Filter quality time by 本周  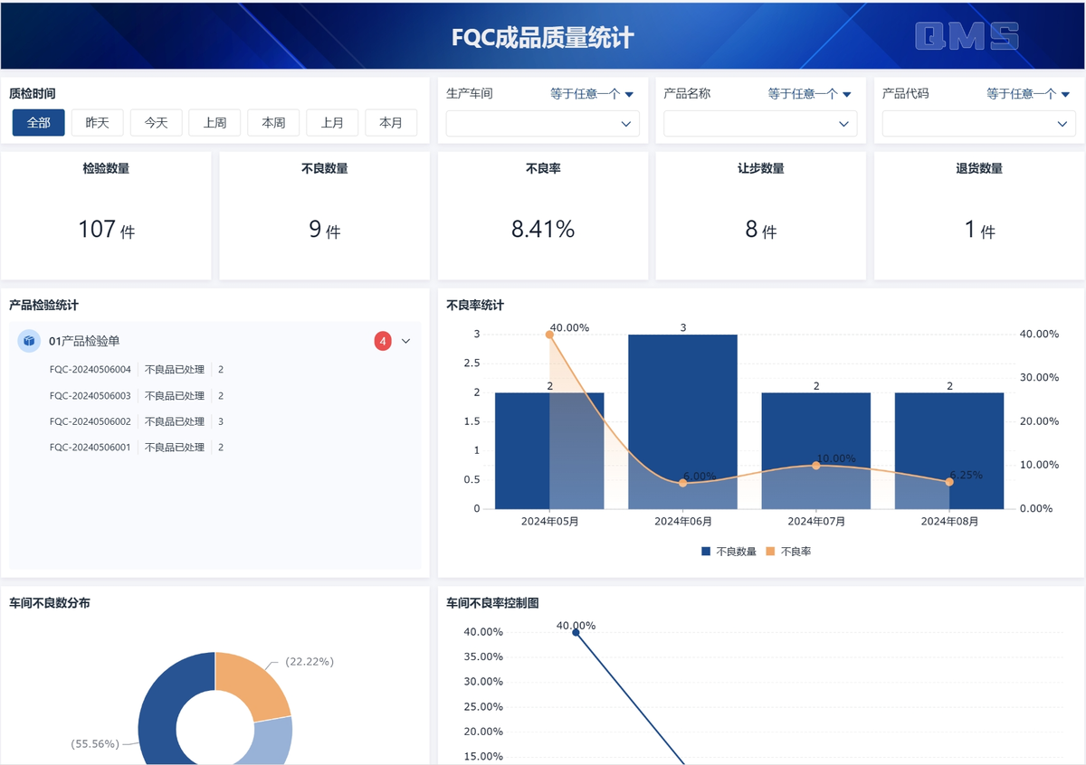point(273,123)
